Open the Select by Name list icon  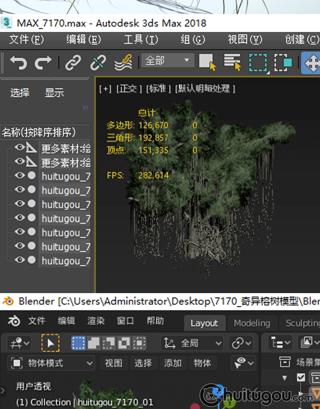tap(232, 62)
